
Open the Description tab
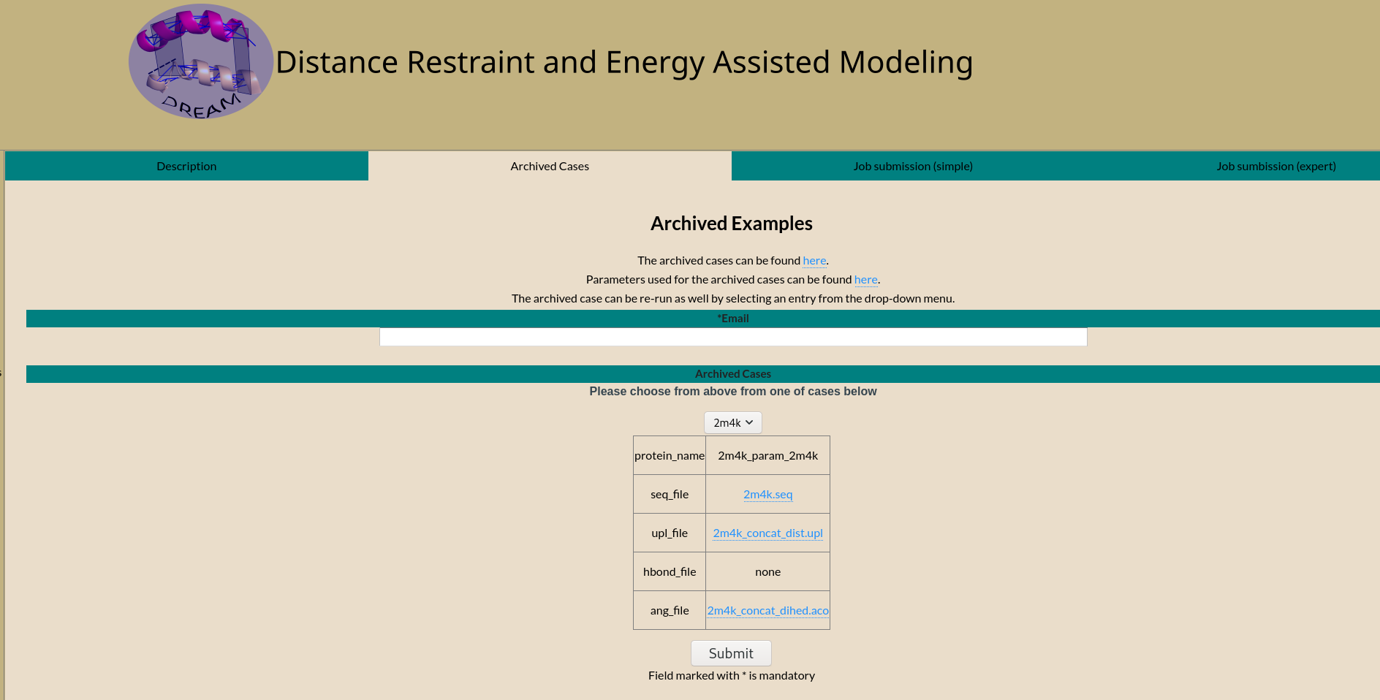[186, 166]
